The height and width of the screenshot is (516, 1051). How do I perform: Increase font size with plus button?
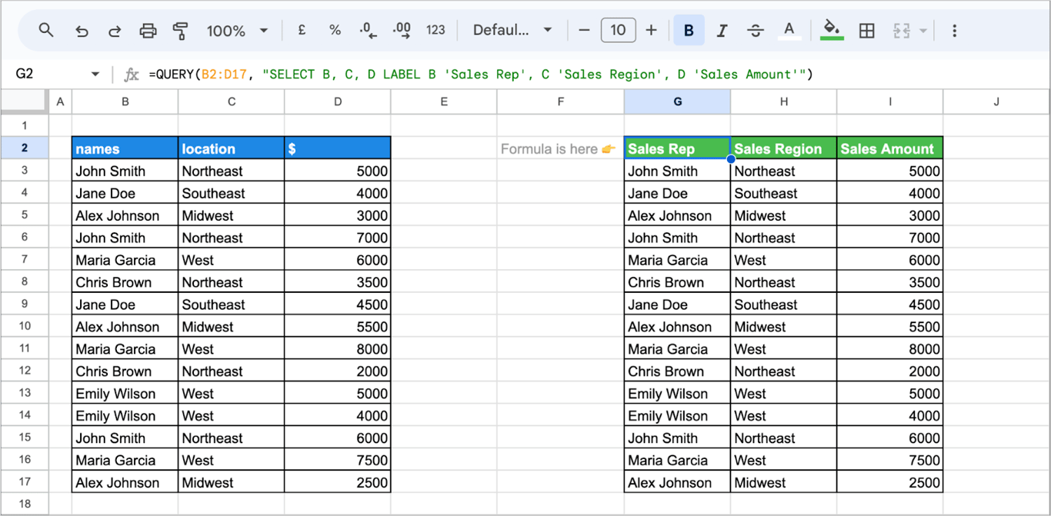pos(651,30)
